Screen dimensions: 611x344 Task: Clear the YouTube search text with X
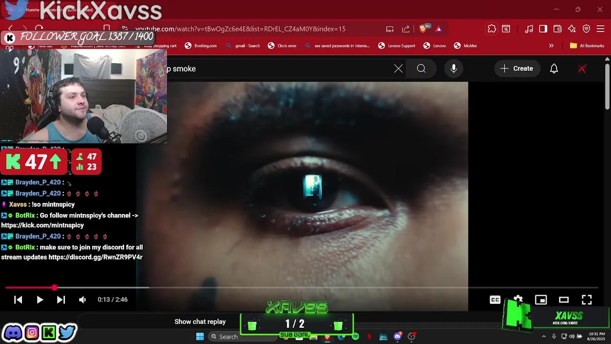click(398, 69)
